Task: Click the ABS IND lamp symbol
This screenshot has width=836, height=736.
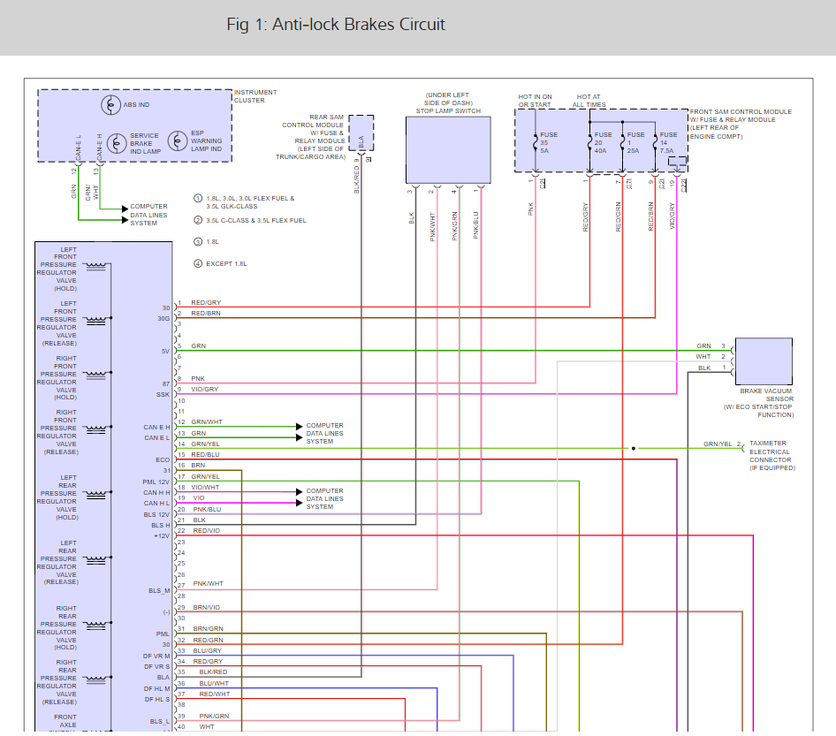Action: 110,105
